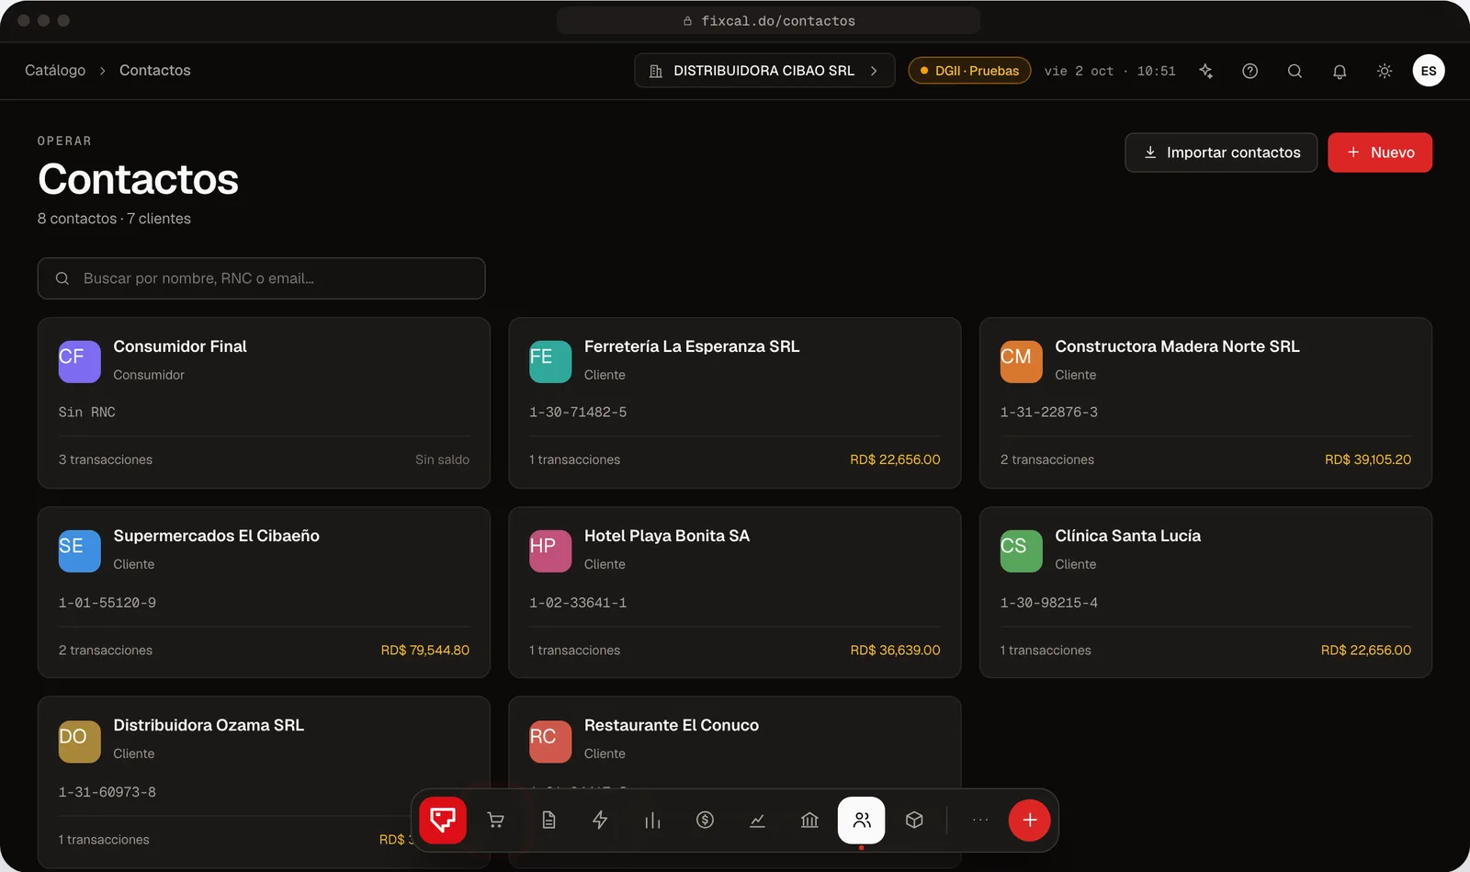1470x872 pixels.
Task: Open the AI sparkle icon in top bar
Action: tap(1205, 71)
